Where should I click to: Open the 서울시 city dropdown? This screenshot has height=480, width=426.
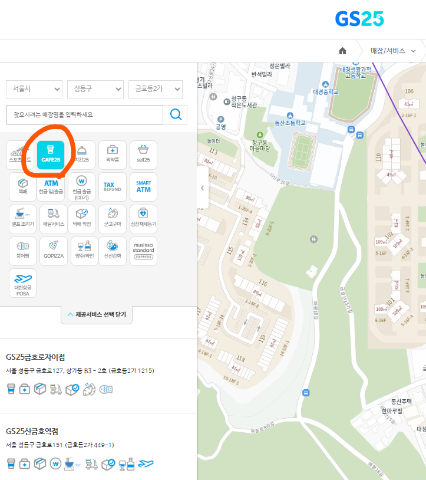coord(34,89)
